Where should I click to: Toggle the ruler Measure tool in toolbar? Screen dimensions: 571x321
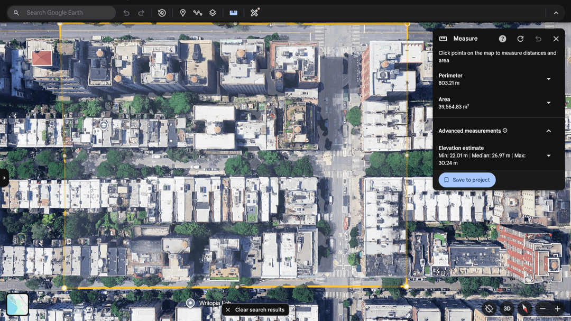click(233, 13)
